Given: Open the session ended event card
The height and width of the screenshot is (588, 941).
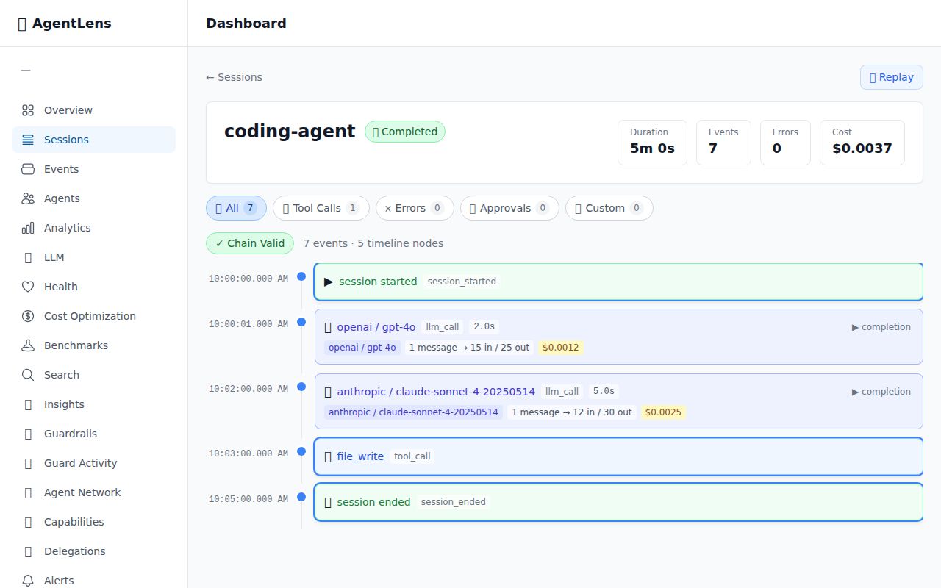Looking at the screenshot, I should click(x=618, y=502).
